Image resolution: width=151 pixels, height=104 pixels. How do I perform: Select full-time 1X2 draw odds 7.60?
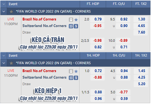tap(141, 32)
